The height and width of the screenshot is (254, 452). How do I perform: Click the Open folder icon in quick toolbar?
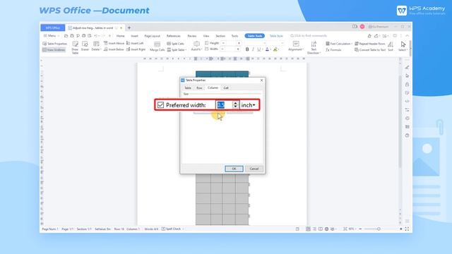(66, 36)
